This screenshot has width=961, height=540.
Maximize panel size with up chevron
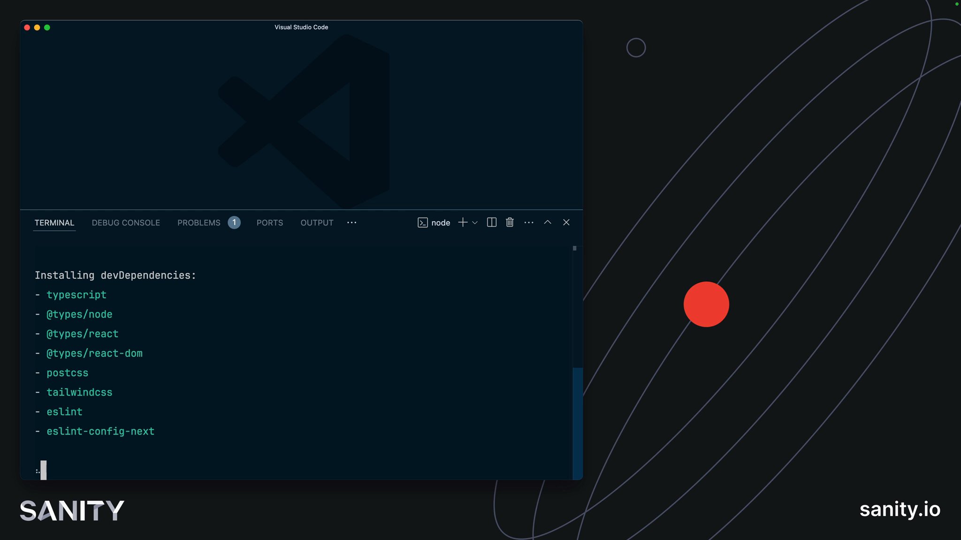(x=548, y=222)
